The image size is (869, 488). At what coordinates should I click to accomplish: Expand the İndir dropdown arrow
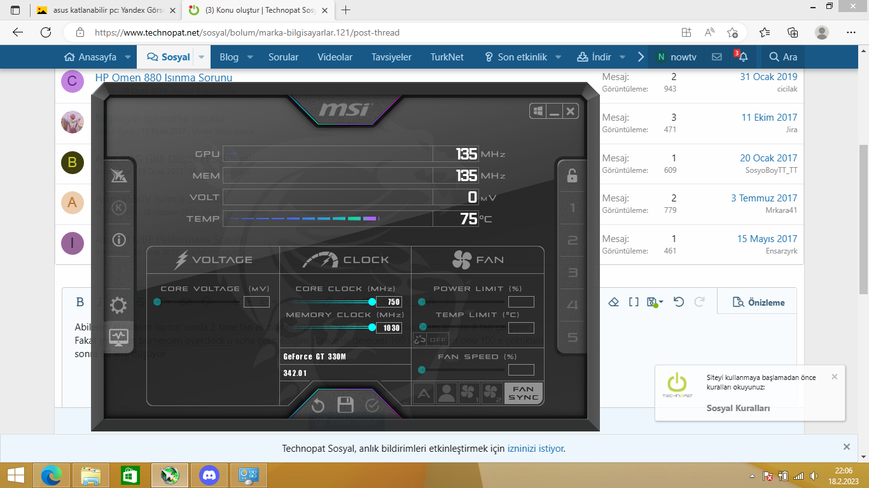pyautogui.click(x=622, y=57)
